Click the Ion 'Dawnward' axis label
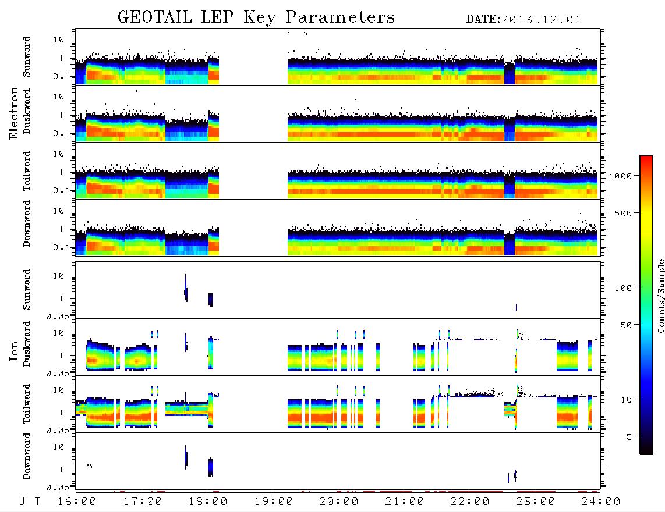This screenshot has height=512, width=665. click(27, 456)
